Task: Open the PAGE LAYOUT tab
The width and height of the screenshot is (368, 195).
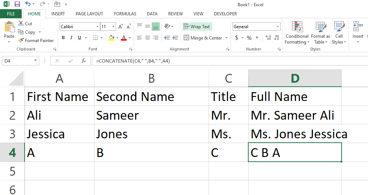Action: click(89, 14)
